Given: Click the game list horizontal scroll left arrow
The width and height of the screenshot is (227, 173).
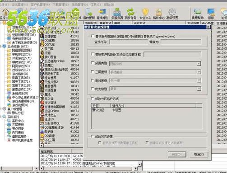Looking at the screenshot, I should [42, 145].
